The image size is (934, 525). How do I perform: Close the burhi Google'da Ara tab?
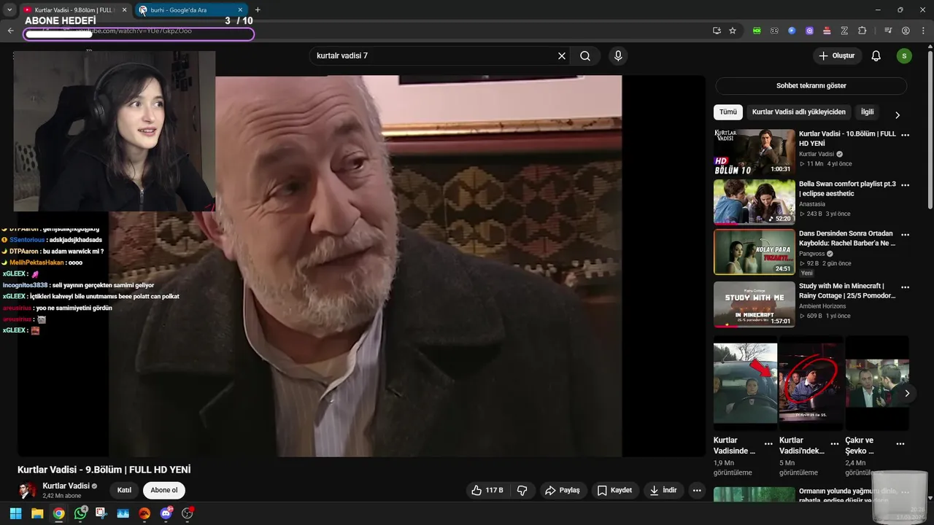pos(240,10)
